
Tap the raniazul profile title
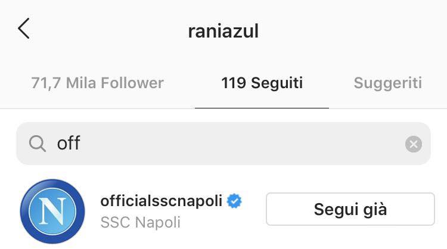click(x=223, y=31)
